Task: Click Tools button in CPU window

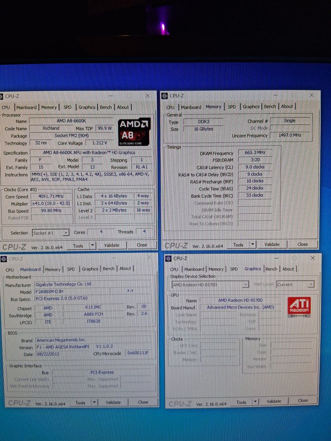Action: click(78, 246)
